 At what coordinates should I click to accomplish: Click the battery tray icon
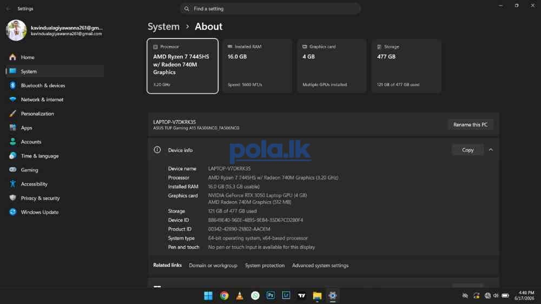505,296
